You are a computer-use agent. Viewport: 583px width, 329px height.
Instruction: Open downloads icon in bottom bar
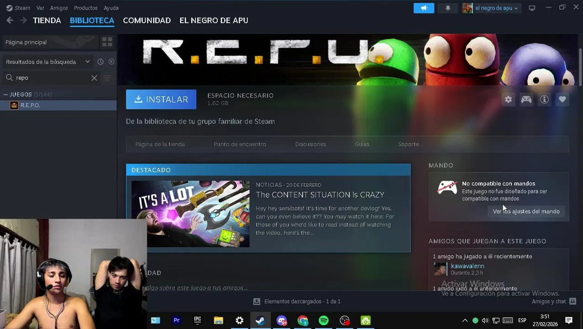pyautogui.click(x=257, y=302)
